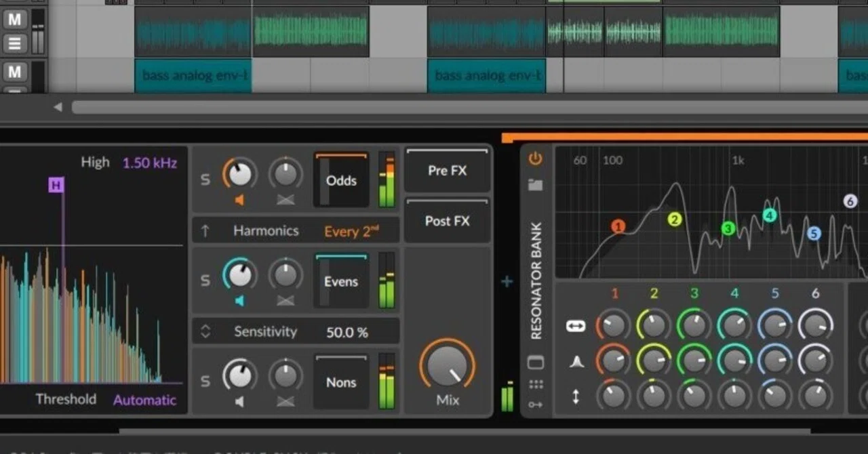Select the first light-green audio clip
Screen dimensions: 868x454
coord(311,31)
